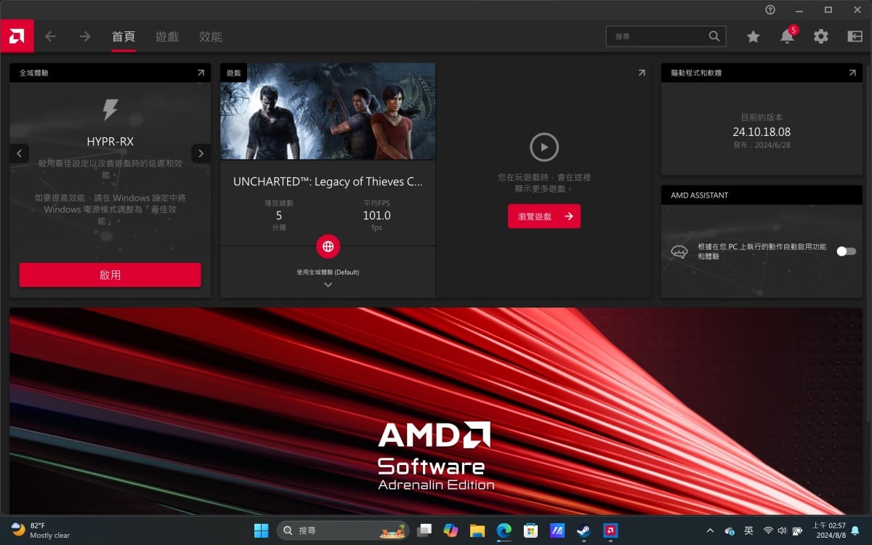Click the Windows taskbar search box
The image size is (872, 545).
pyautogui.click(x=344, y=530)
